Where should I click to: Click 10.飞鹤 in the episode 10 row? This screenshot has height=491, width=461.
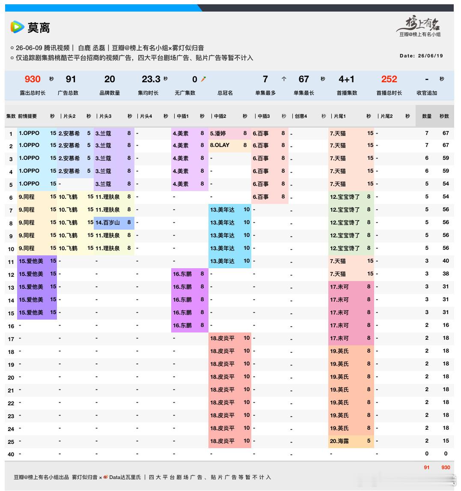click(68, 248)
